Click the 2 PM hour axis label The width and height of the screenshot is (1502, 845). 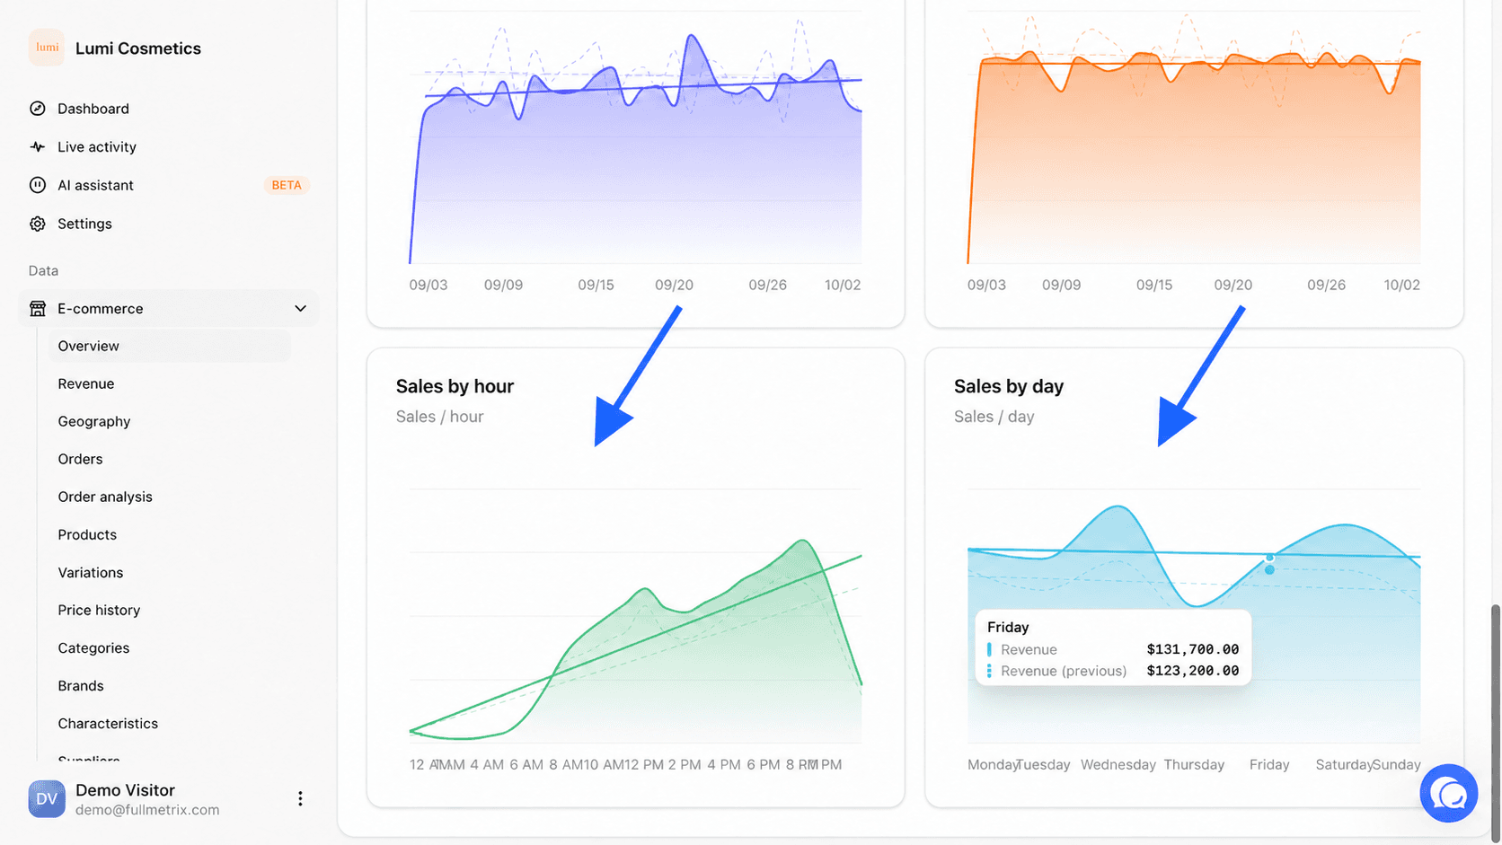(x=685, y=764)
